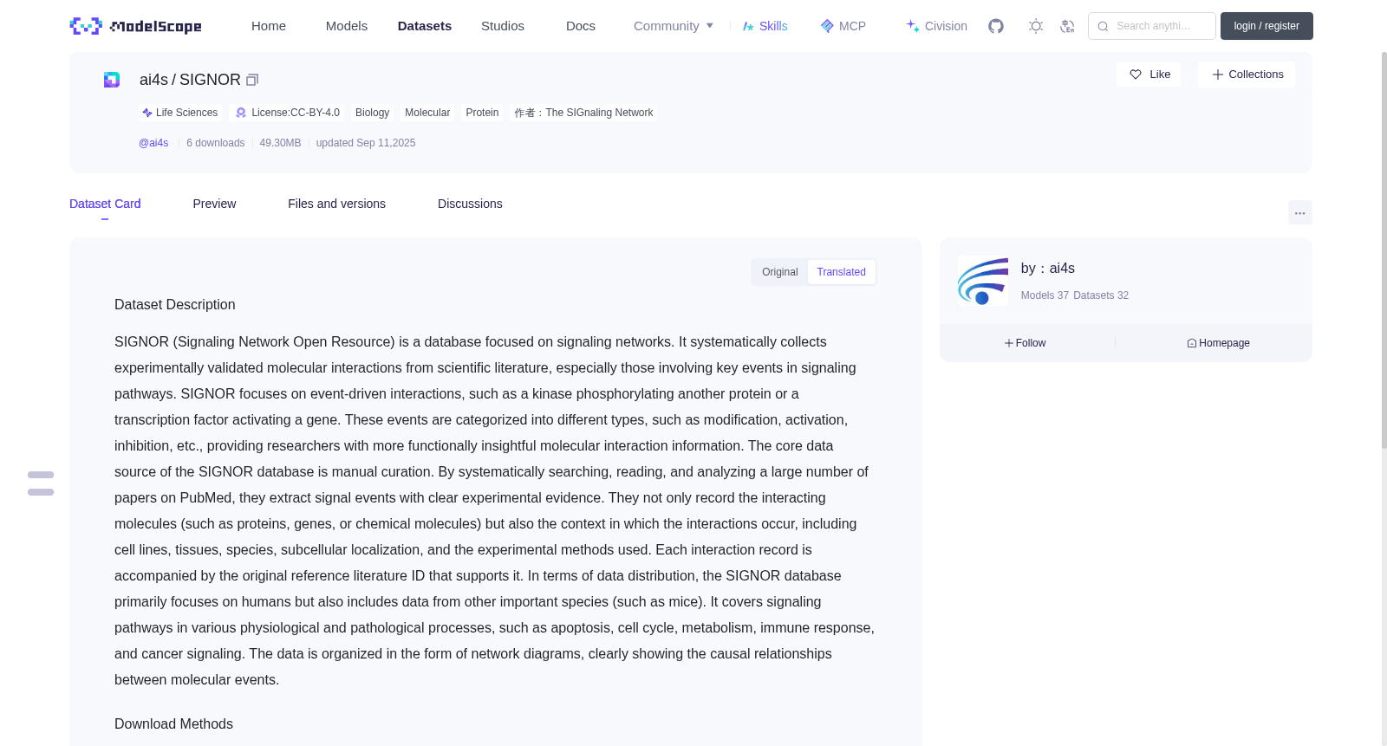Open the Civision navigation link

click(x=936, y=26)
